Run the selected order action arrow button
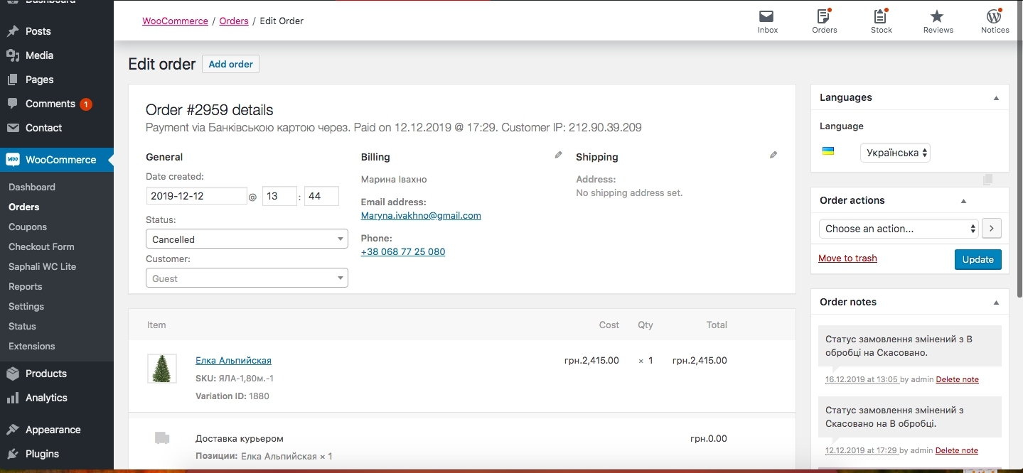1023x473 pixels. click(992, 229)
